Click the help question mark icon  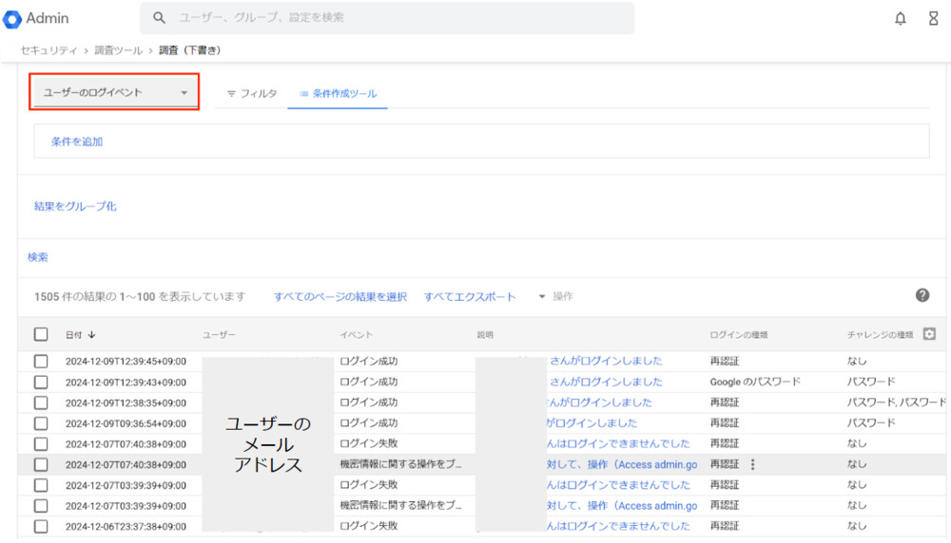[x=922, y=295]
